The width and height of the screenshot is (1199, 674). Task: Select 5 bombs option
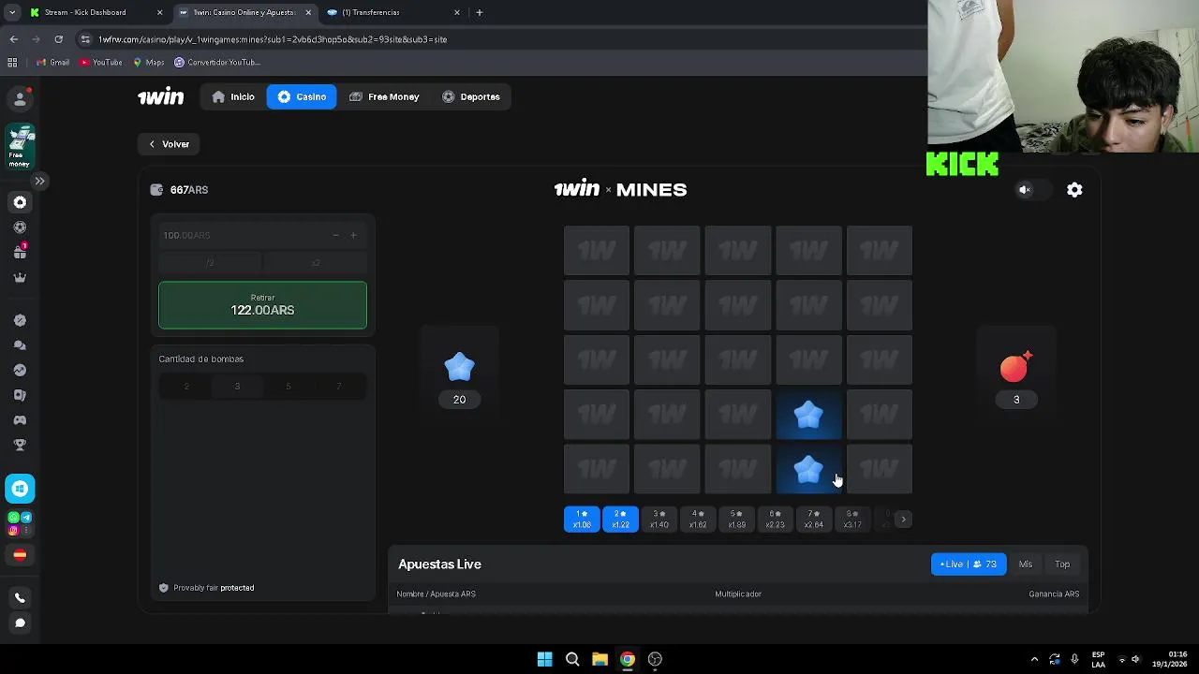pyautogui.click(x=289, y=387)
